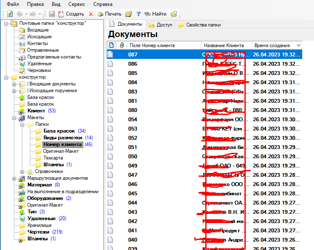Image resolution: width=314 pixels, height=250 pixels.
Task: Click the Печать button
Action: click(x=109, y=14)
